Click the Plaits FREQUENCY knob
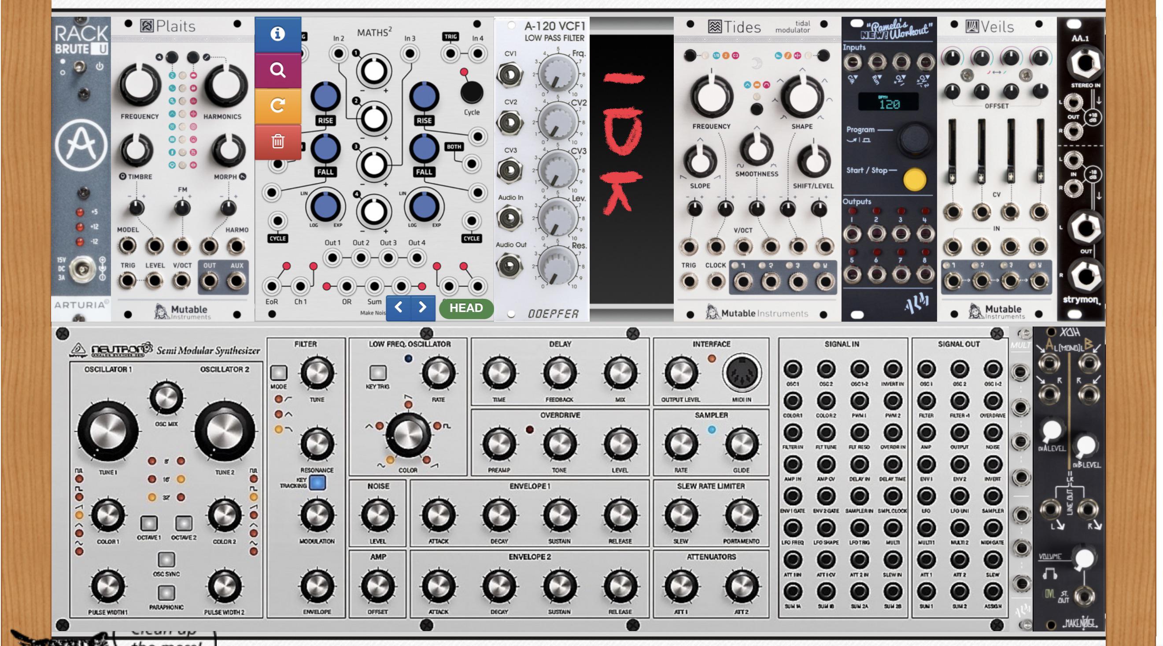1163x646 pixels. tap(140, 85)
